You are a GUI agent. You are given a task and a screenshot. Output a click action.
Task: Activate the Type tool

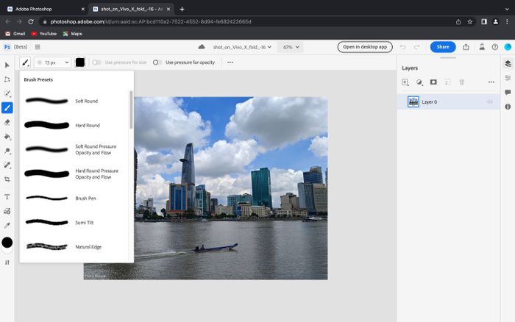click(x=7, y=197)
